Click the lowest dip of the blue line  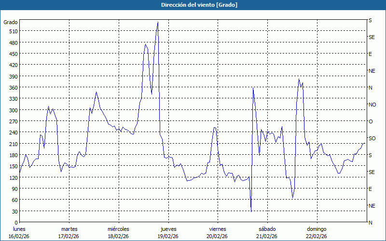pyautogui.click(x=251, y=211)
